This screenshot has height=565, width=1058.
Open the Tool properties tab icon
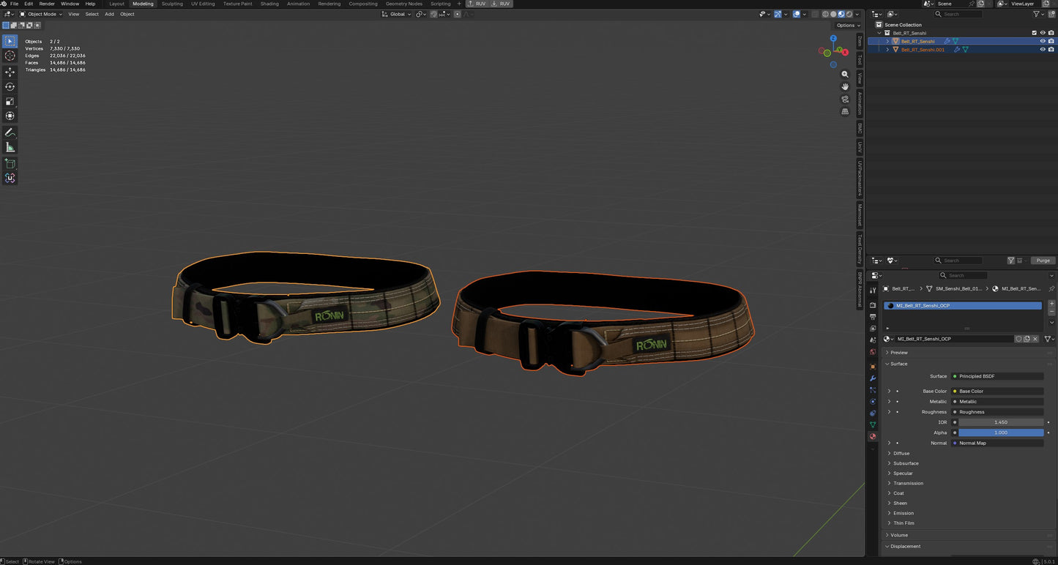873,291
